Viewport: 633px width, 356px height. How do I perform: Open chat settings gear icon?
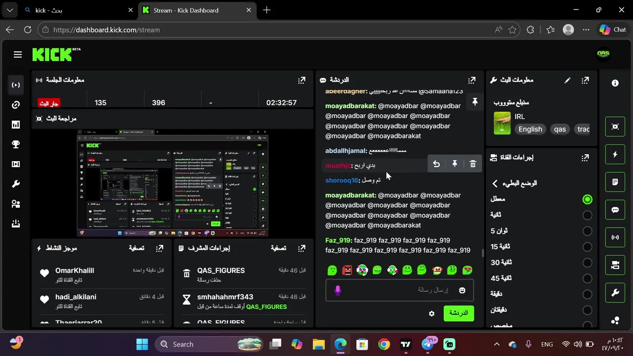(x=432, y=313)
